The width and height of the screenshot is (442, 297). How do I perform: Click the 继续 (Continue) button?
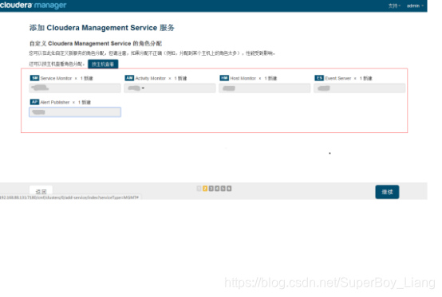tap(387, 192)
